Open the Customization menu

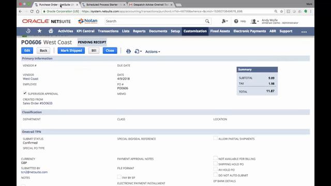click(195, 31)
